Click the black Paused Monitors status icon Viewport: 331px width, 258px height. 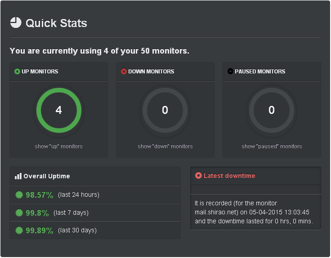(x=230, y=72)
